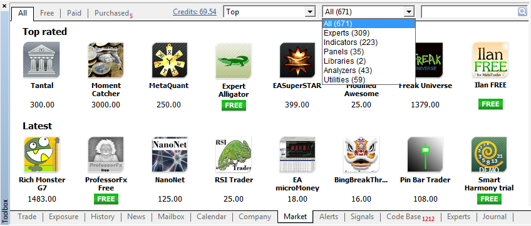The image size is (531, 226).
Task: Click the Pin Bar Trader price 108.00
Action: [425, 199]
